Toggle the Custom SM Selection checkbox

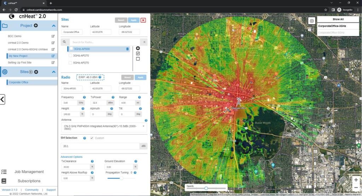click(92, 138)
